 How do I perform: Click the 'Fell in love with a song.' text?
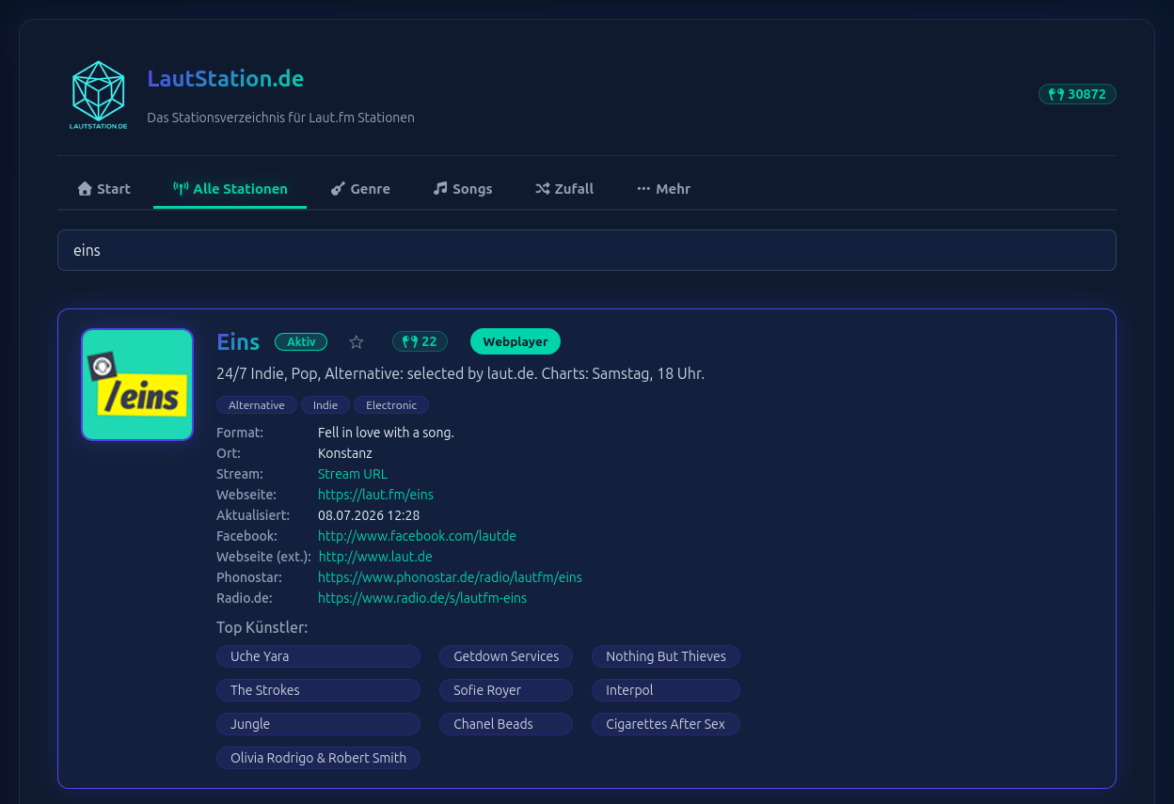386,433
